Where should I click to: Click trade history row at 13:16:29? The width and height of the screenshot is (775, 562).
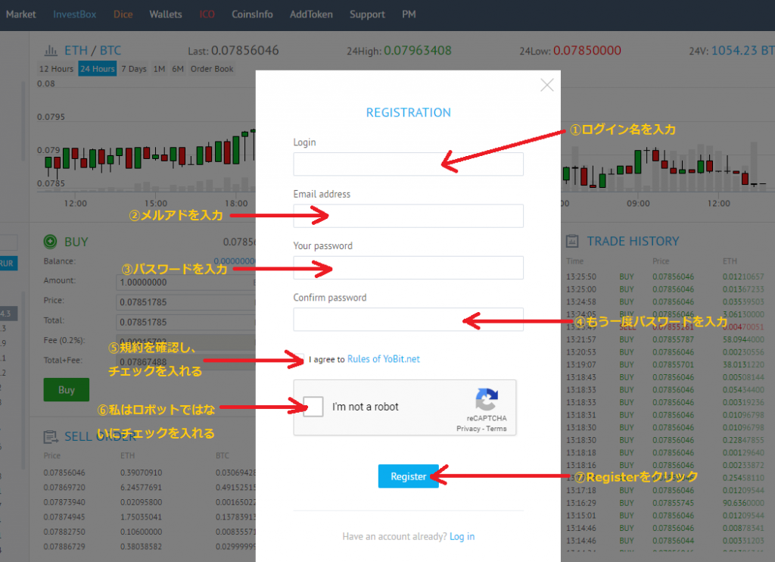tap(665, 503)
